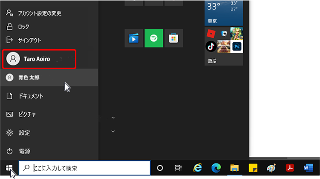Open the TikTok tile icon
Screen dimensions: 320x179
click(x=211, y=47)
